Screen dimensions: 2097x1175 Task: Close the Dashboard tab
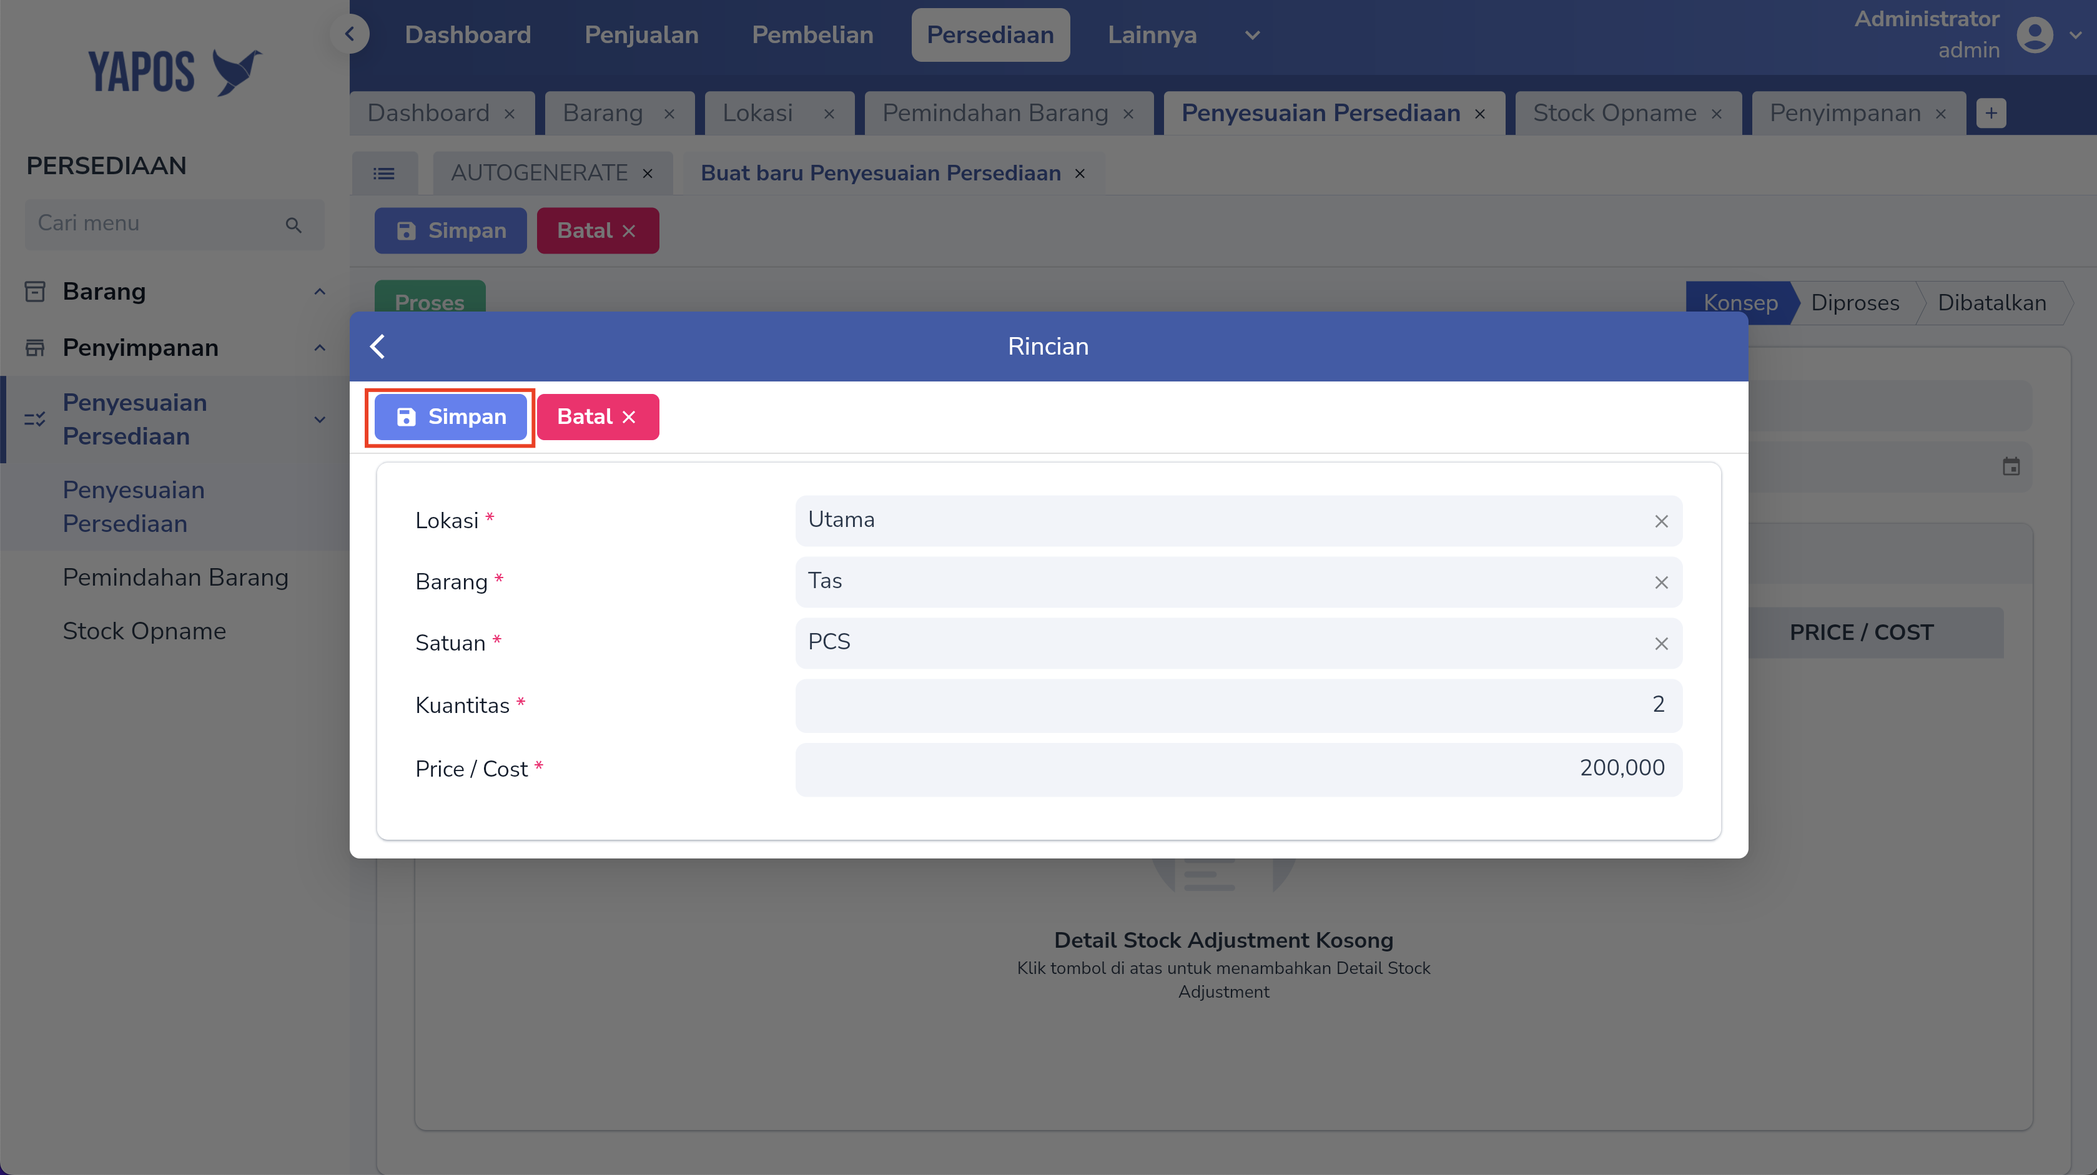coord(510,114)
